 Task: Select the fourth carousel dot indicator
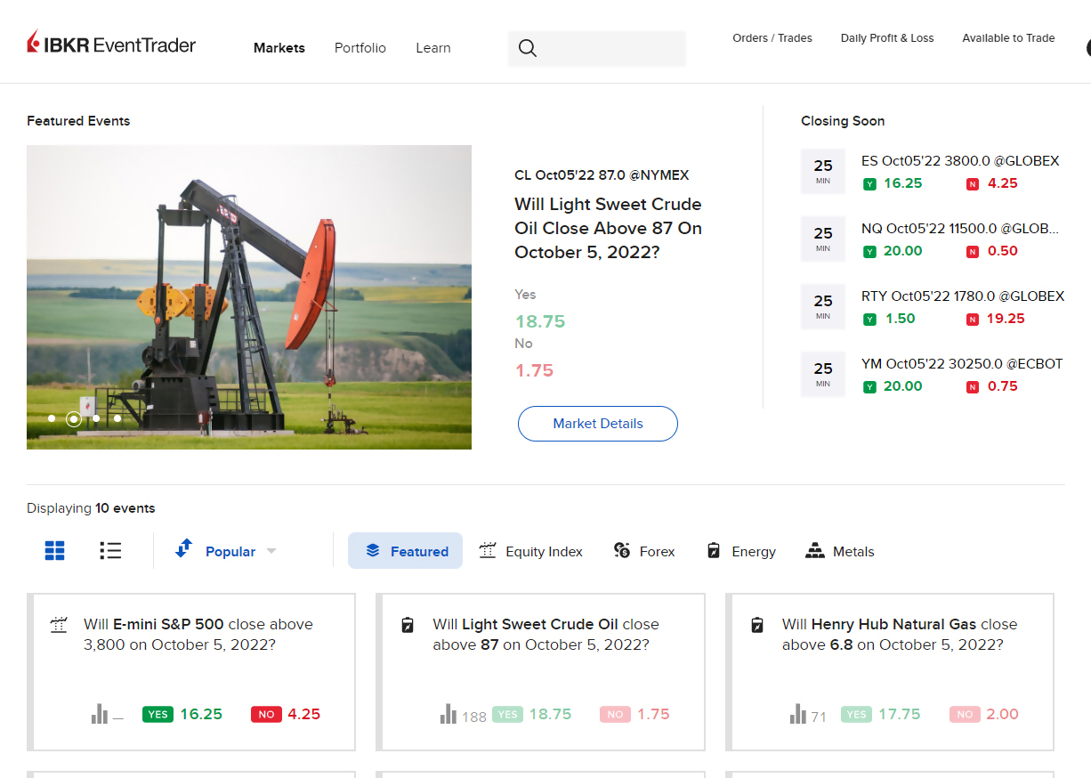pos(117,418)
